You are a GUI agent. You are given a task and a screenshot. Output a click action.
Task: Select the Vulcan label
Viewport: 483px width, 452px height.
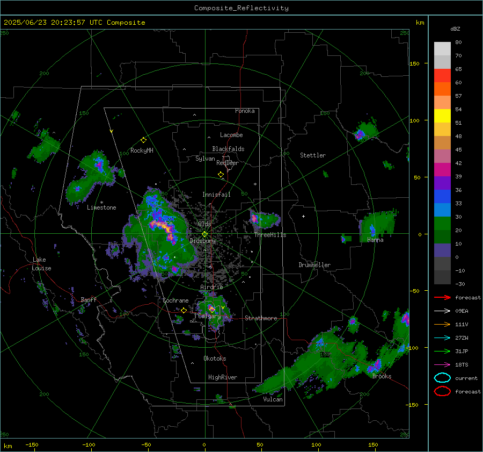pyautogui.click(x=273, y=399)
